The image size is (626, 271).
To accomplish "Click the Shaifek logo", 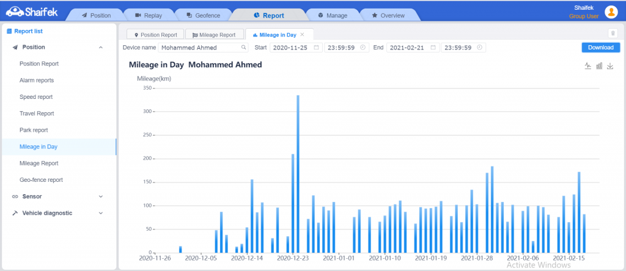I will point(28,10).
